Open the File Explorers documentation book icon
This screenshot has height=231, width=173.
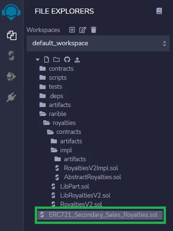click(159, 11)
